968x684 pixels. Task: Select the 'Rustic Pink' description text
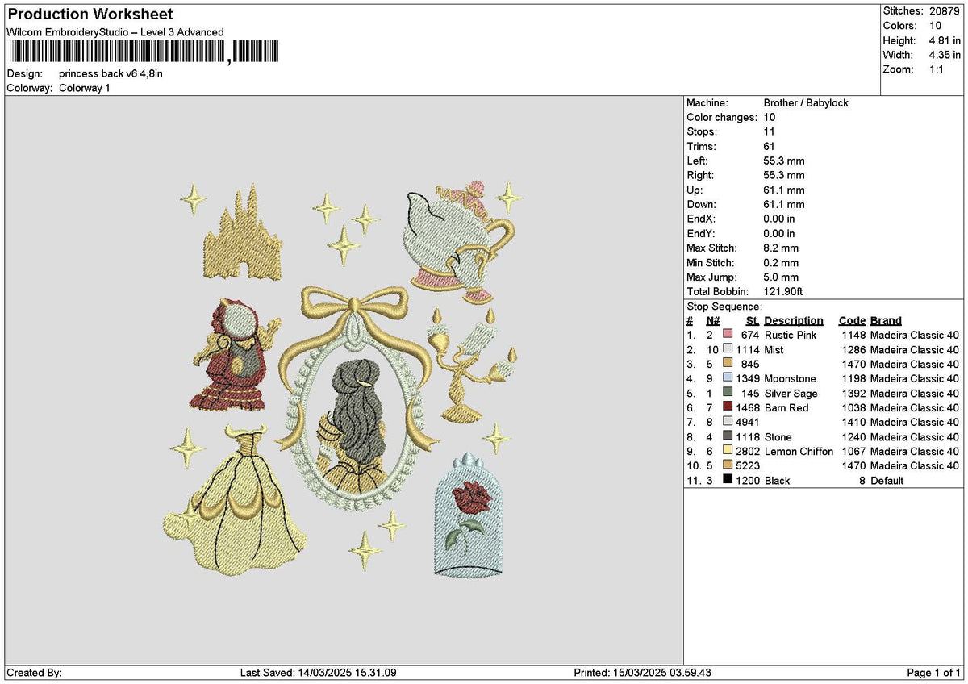[x=791, y=336]
